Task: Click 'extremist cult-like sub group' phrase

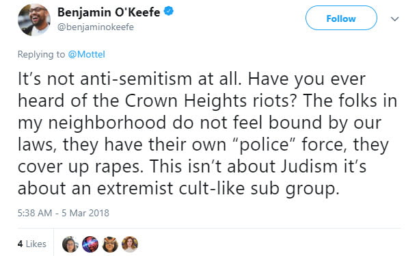Action: [x=218, y=189]
